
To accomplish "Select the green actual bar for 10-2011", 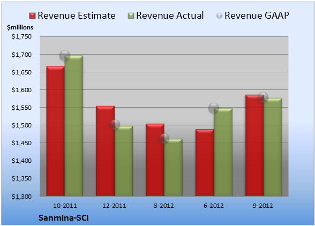I will (x=73, y=126).
